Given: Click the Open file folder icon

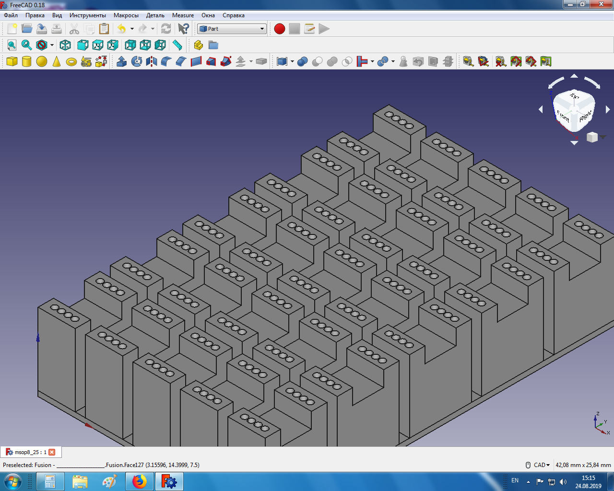Looking at the screenshot, I should coord(27,29).
